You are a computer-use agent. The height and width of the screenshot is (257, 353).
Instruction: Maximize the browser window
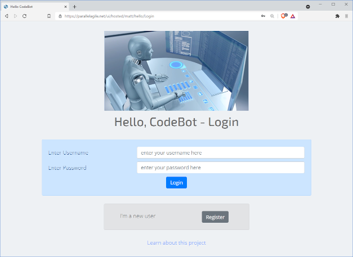(333, 4)
